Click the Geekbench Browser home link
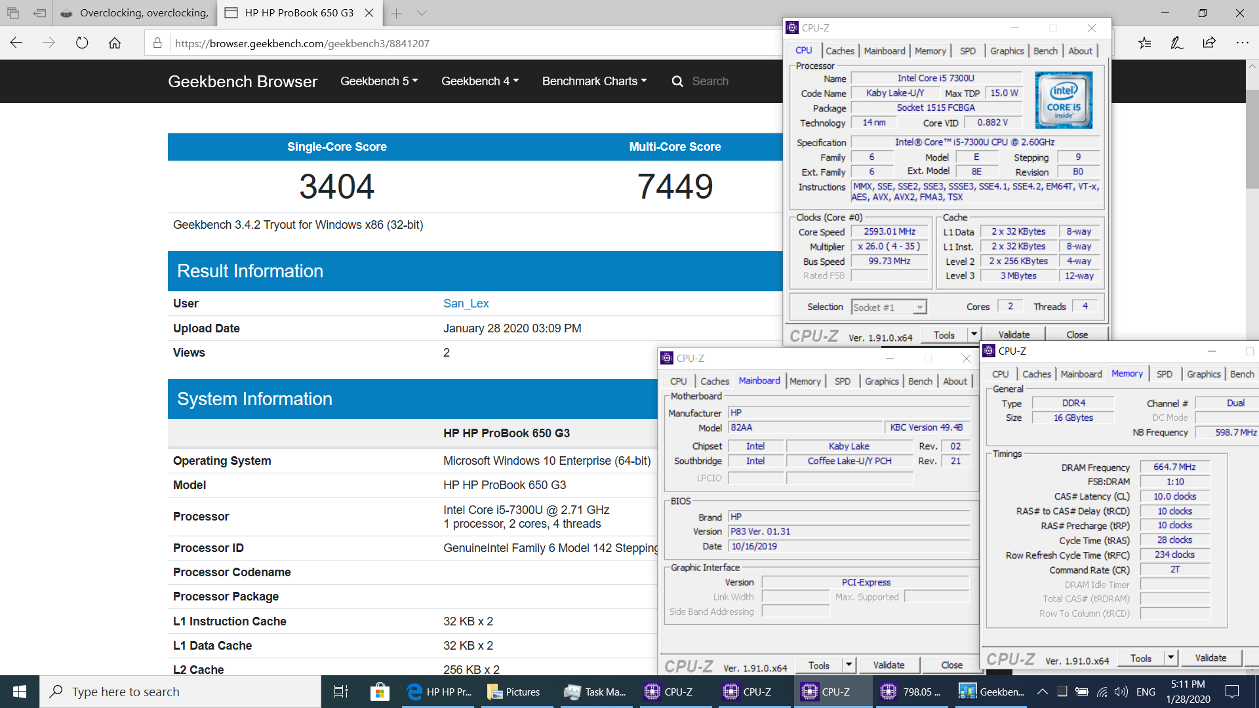This screenshot has width=1259, height=708. click(243, 81)
